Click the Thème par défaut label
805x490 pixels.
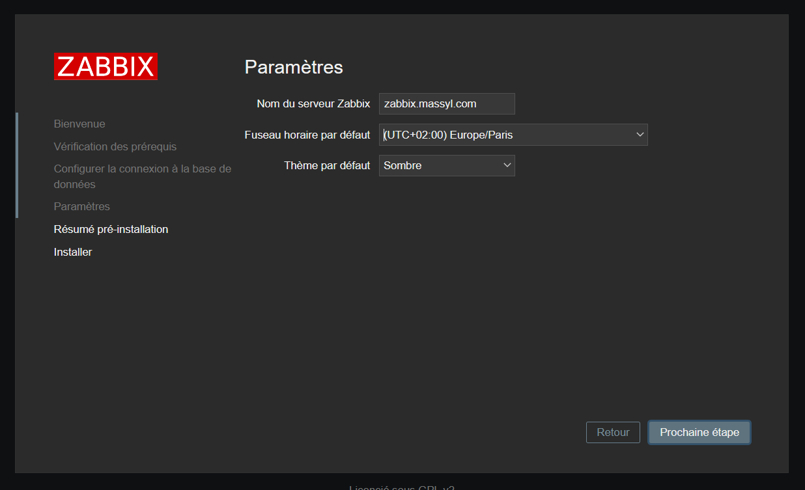tap(327, 165)
